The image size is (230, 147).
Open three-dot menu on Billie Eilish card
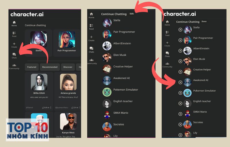click(x=51, y=108)
